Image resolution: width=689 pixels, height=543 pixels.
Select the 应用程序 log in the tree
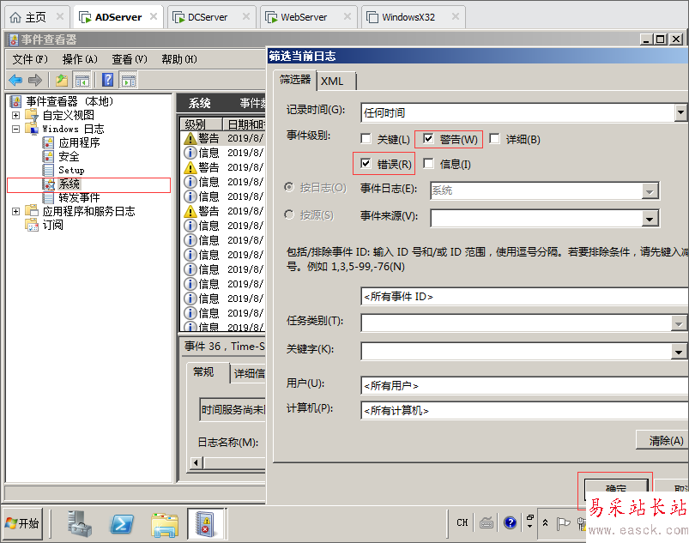point(79,142)
